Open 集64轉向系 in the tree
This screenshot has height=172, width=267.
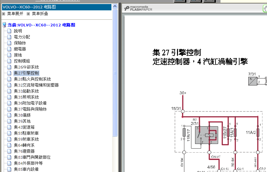[24, 145]
